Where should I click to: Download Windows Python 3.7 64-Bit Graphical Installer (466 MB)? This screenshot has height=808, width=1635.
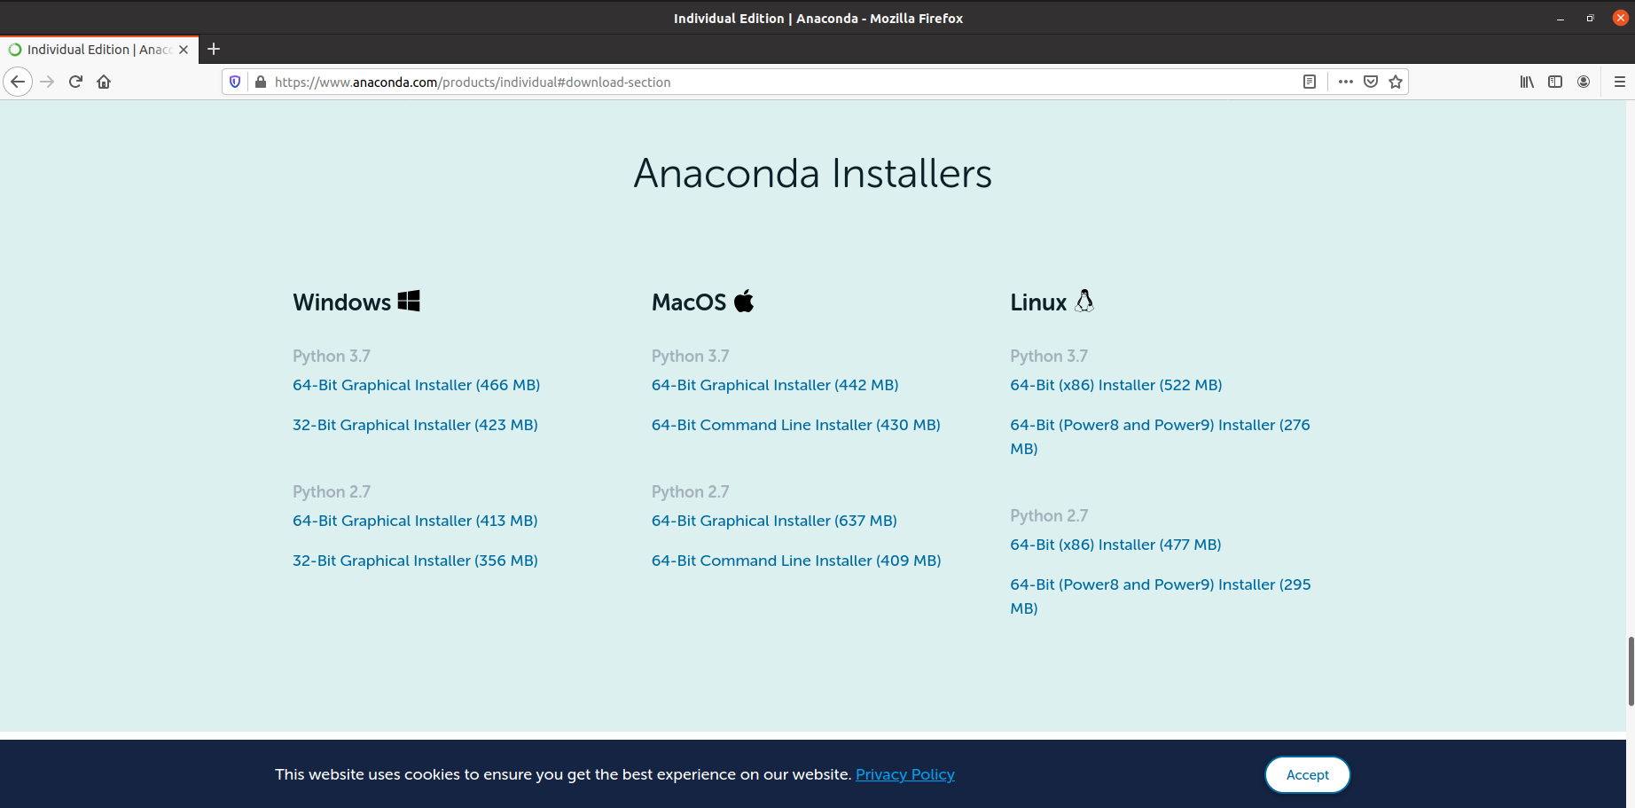[x=417, y=385]
